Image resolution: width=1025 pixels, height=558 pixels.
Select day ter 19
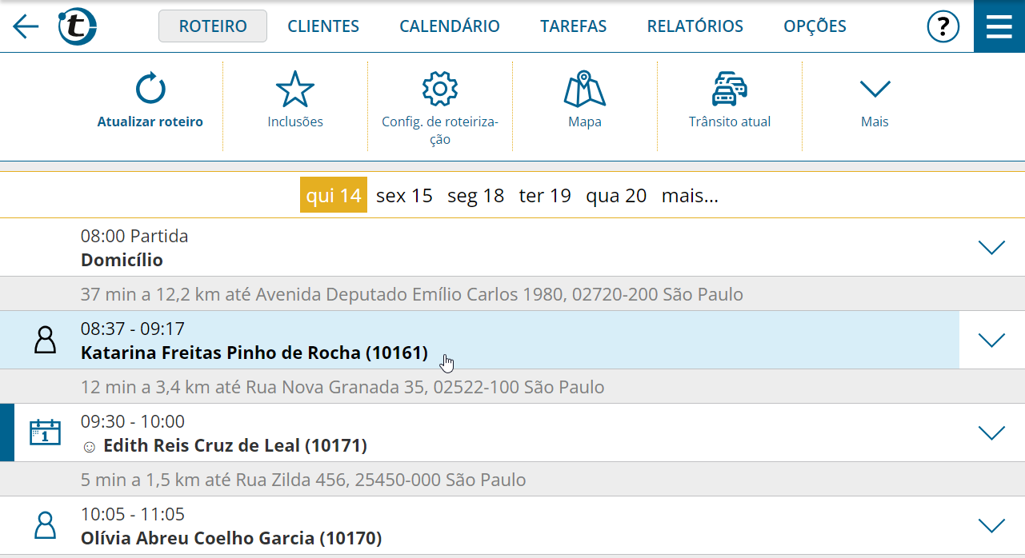[545, 195]
